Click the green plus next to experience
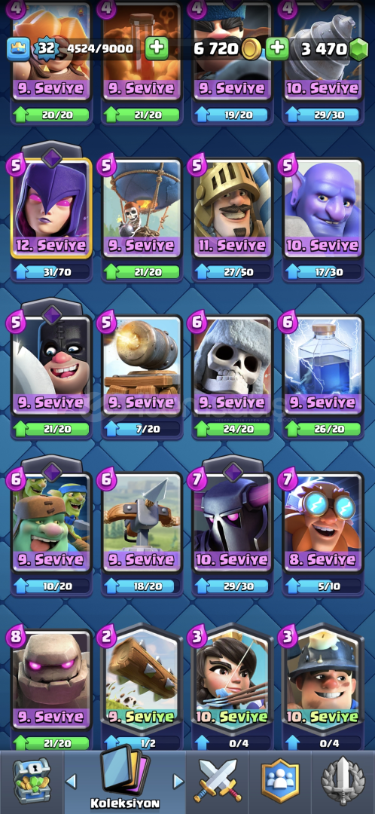 (x=156, y=49)
